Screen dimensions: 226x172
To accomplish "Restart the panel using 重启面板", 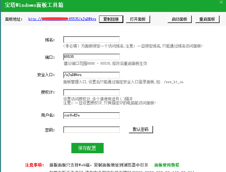I will (x=207, y=19).
